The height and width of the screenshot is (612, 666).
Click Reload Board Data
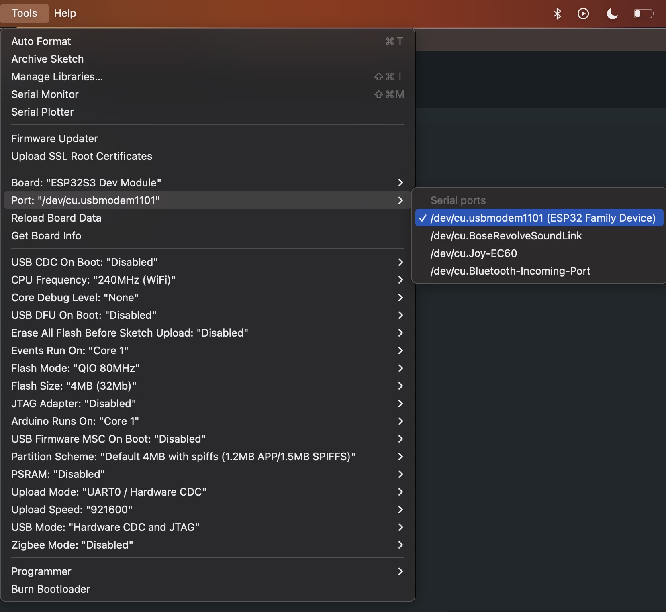(208, 218)
